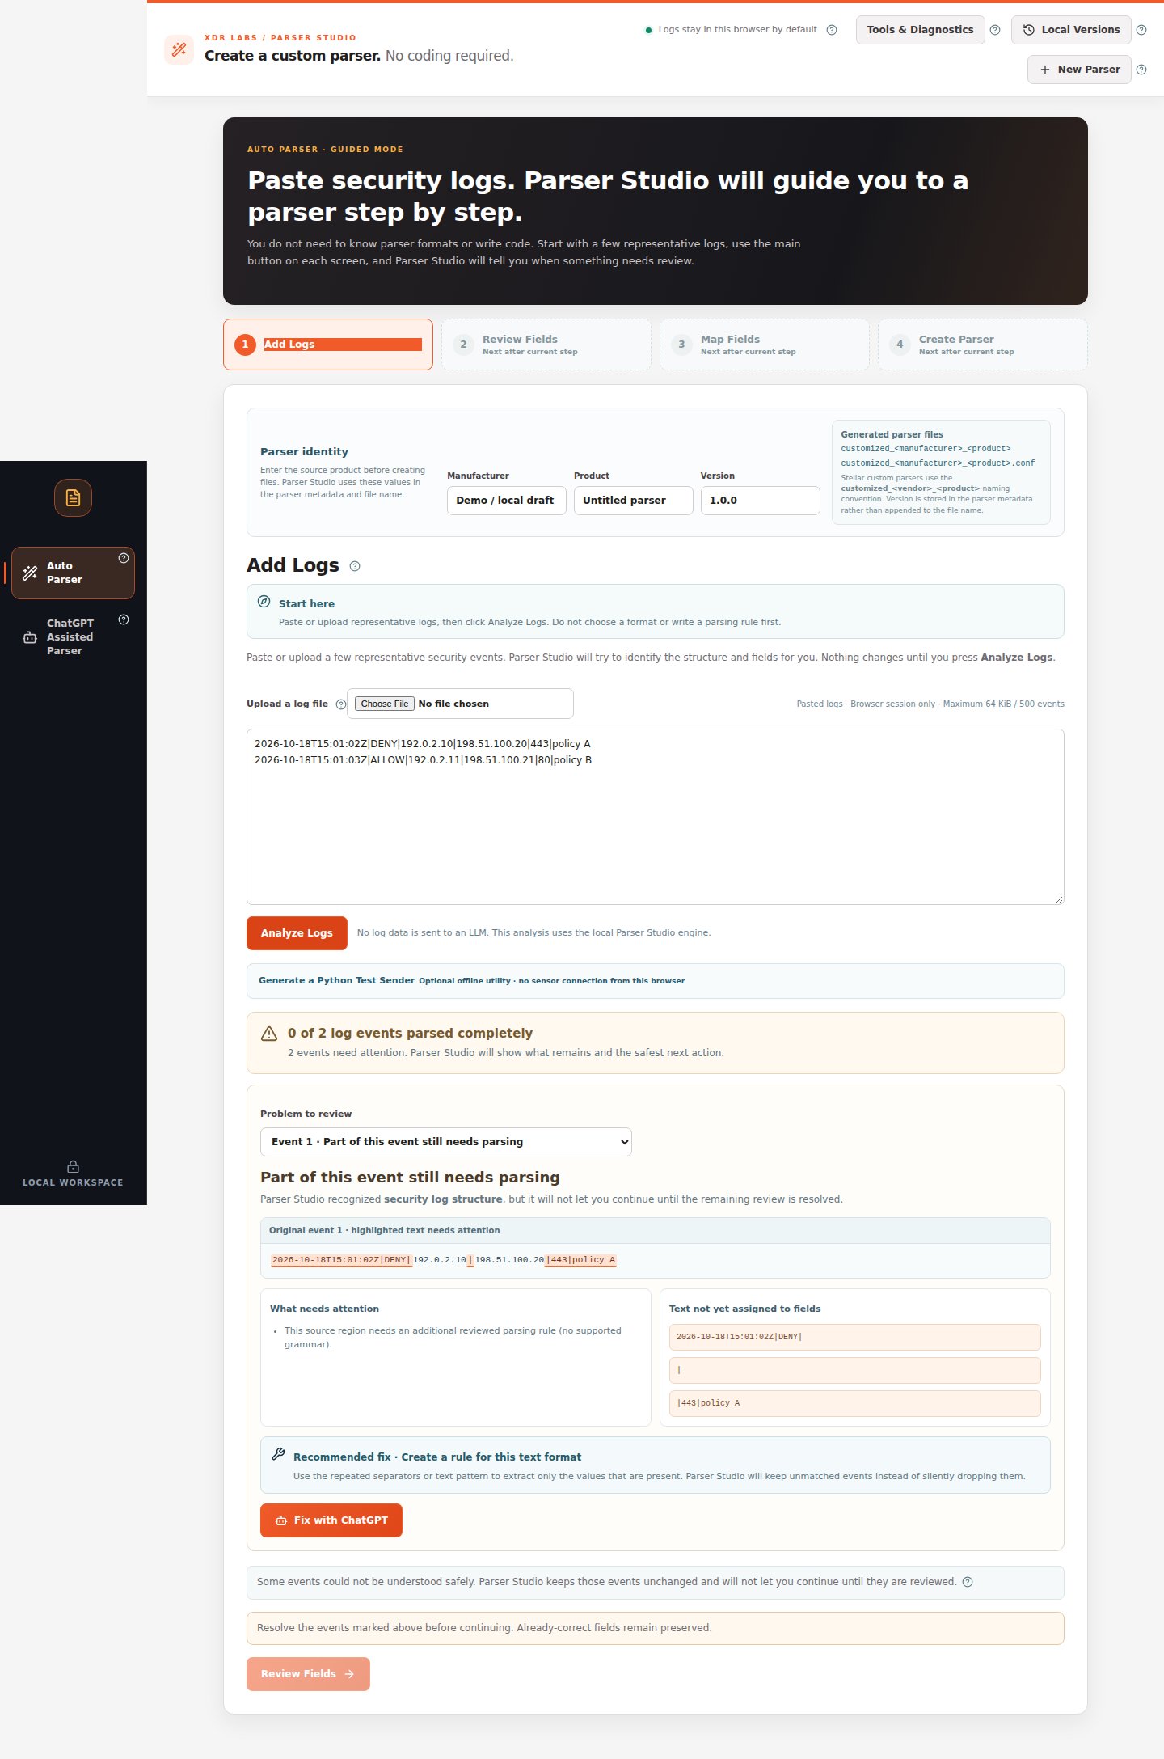Select ChatGPT Assisted Parser in sidebar
Image resolution: width=1164 pixels, height=1759 pixels.
point(73,637)
